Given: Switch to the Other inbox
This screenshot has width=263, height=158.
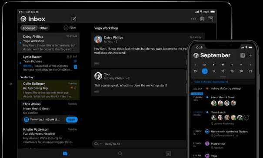Looking at the screenshot, I should pos(43,28).
